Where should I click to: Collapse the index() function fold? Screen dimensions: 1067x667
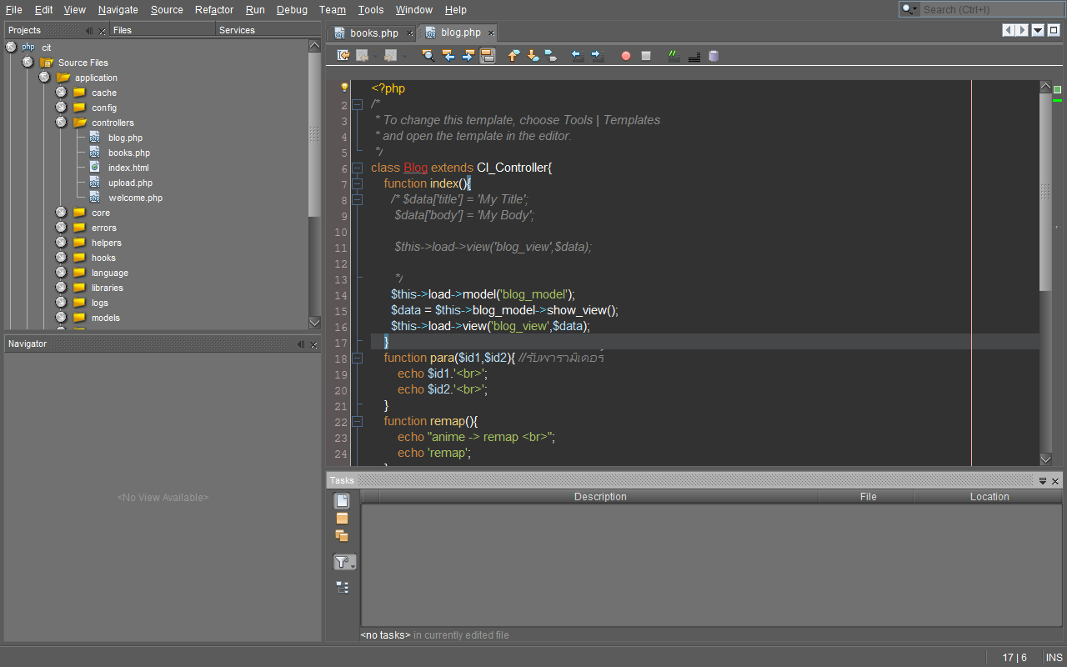click(x=357, y=183)
